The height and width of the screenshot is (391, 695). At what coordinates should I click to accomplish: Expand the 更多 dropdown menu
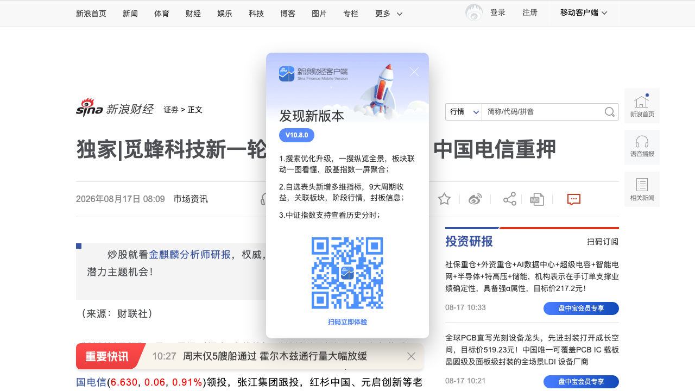click(389, 14)
